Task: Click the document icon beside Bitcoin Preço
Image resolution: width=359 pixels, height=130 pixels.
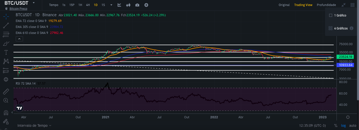Action: [x=6, y=9]
